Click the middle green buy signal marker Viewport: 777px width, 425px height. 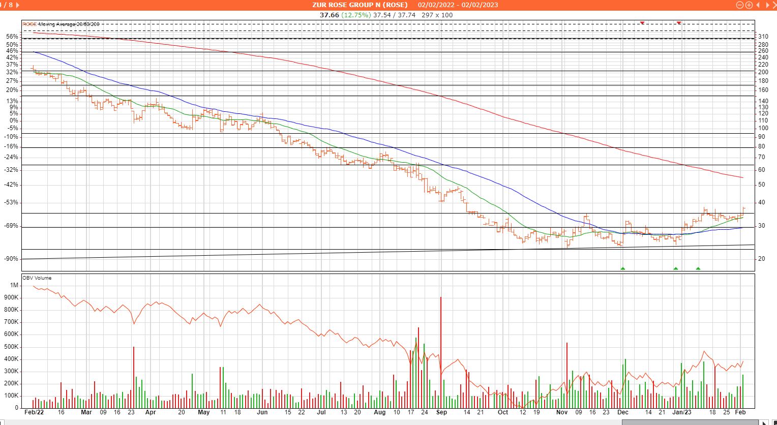(x=675, y=268)
